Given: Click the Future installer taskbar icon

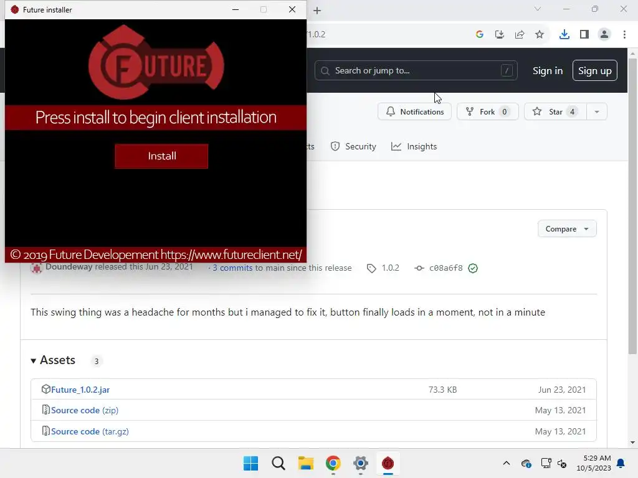Looking at the screenshot, I should pyautogui.click(x=388, y=463).
